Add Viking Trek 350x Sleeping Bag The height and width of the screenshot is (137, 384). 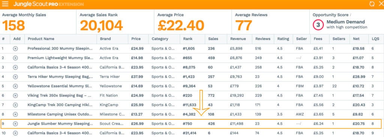coord(15,96)
